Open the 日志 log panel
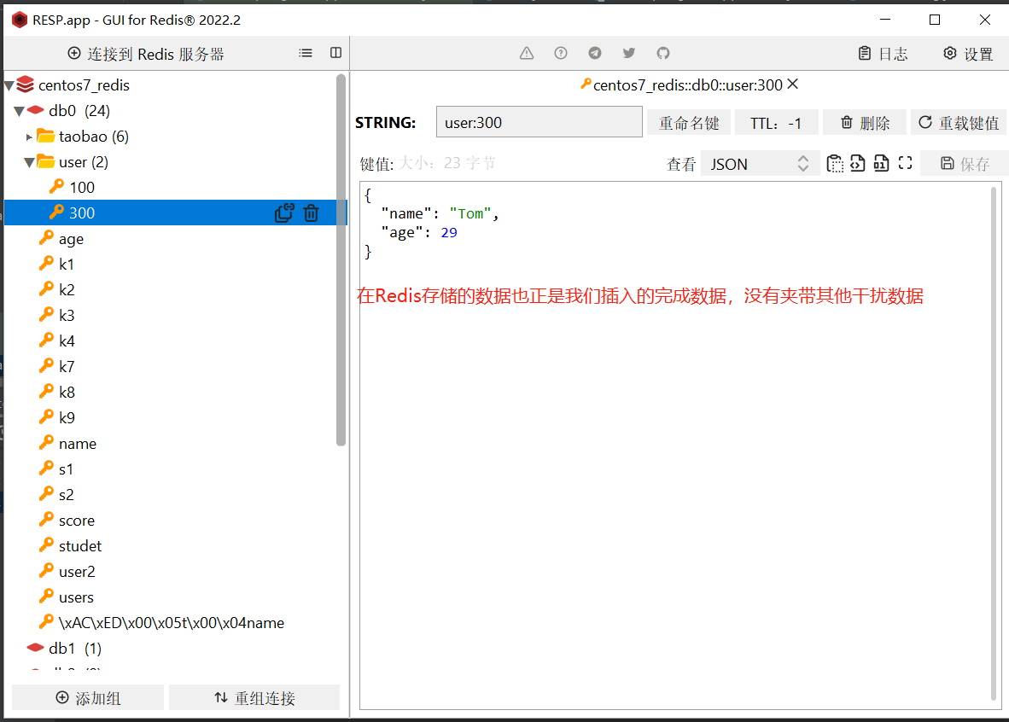This screenshot has width=1009, height=722. pos(883,54)
